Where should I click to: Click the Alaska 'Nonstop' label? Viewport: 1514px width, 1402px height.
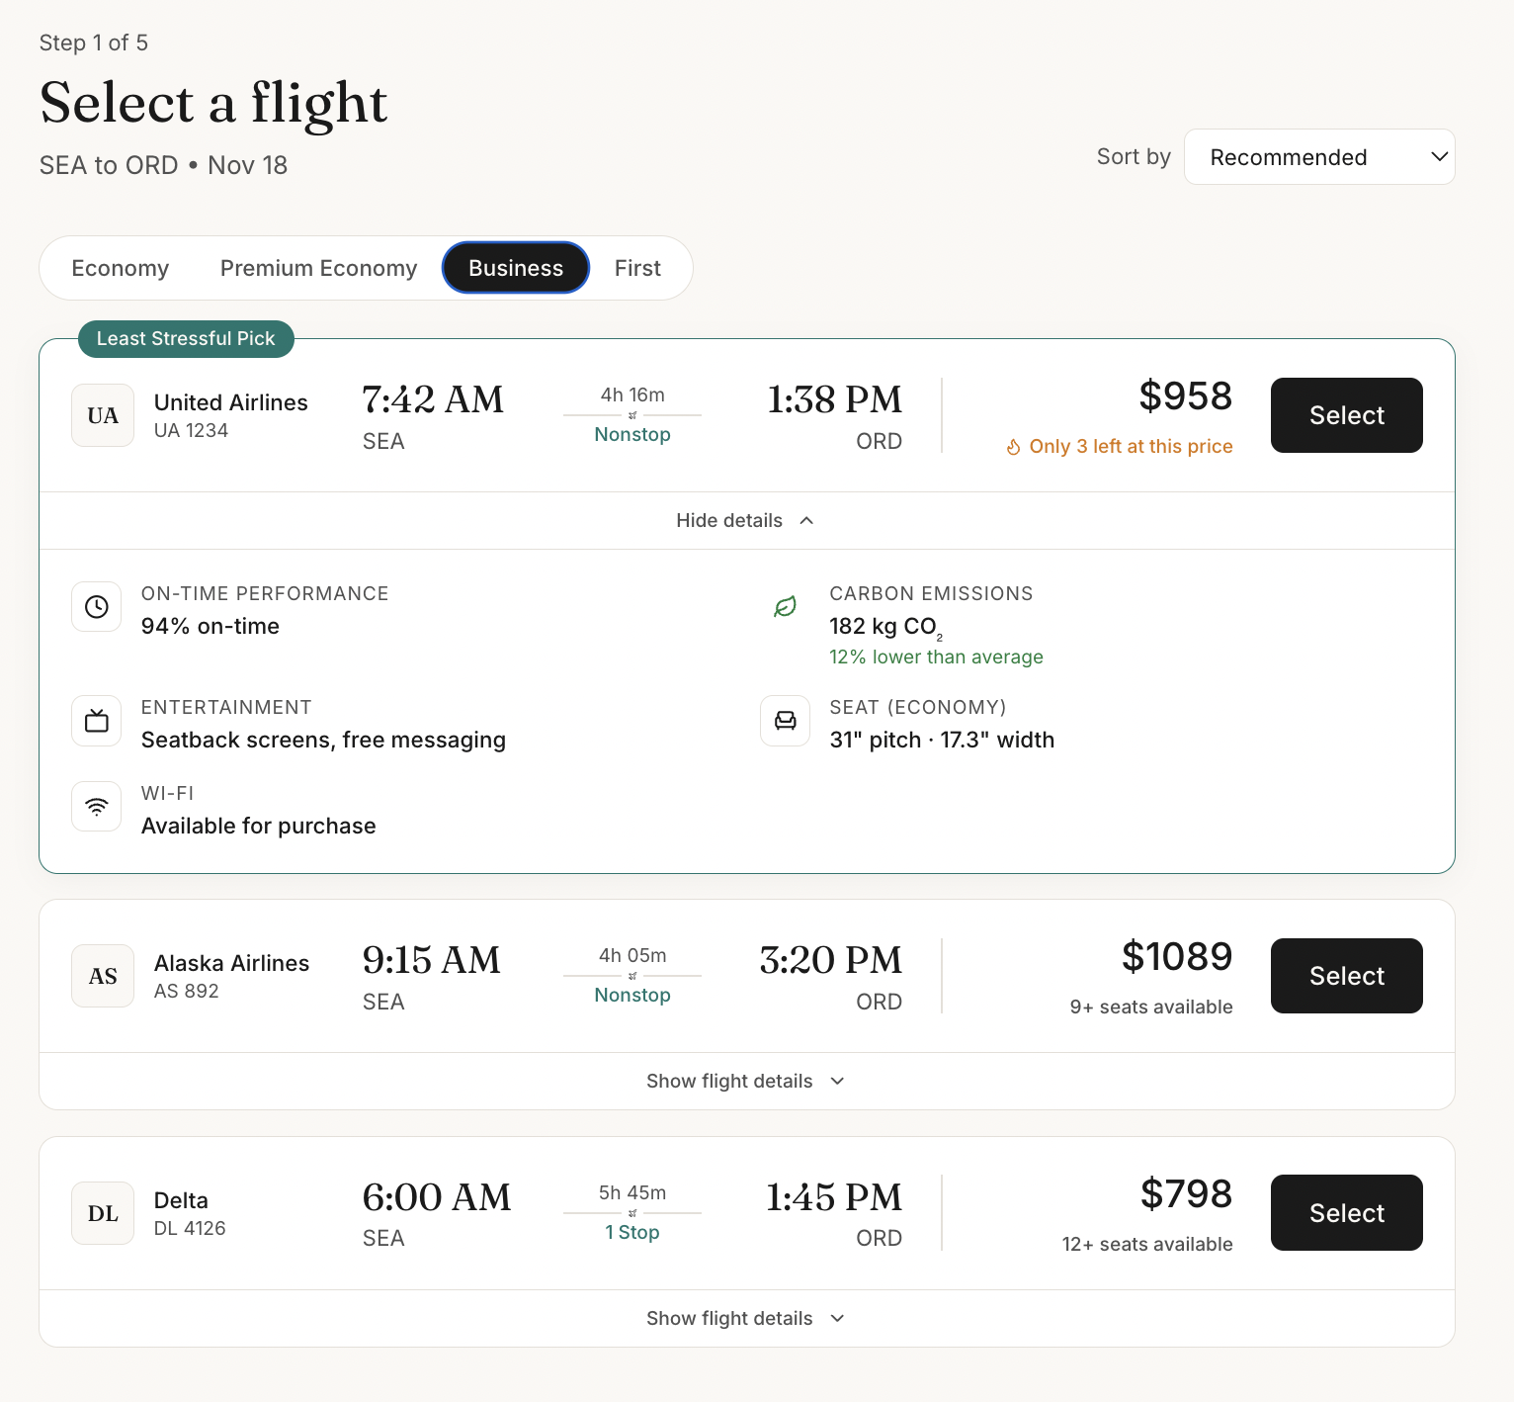tap(632, 996)
